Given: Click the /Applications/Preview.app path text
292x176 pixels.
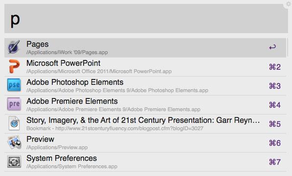Looking at the screenshot, I should (x=57, y=147).
